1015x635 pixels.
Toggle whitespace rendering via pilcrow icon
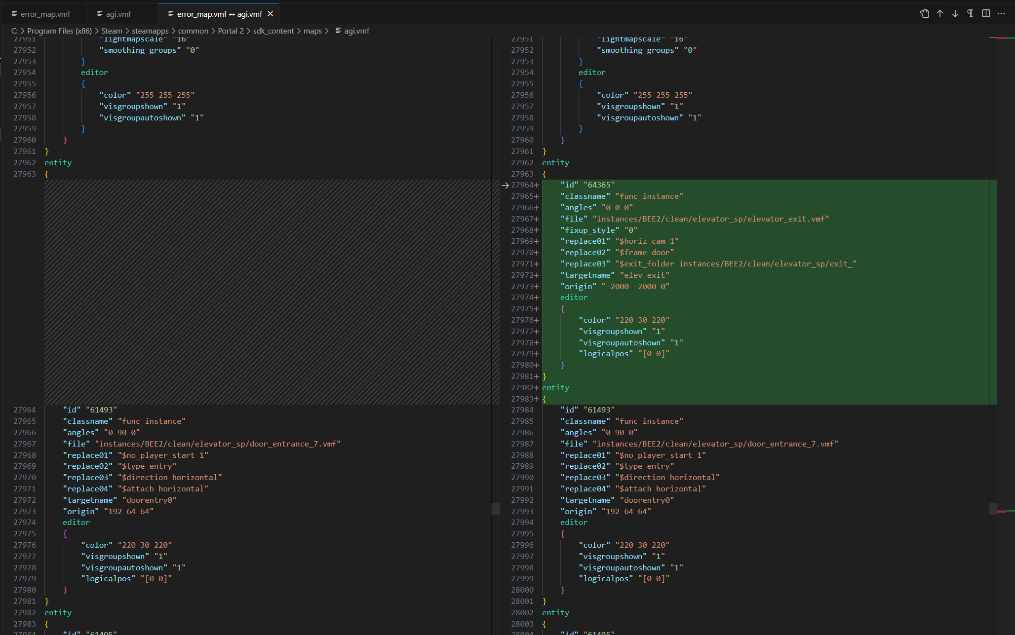pos(970,13)
